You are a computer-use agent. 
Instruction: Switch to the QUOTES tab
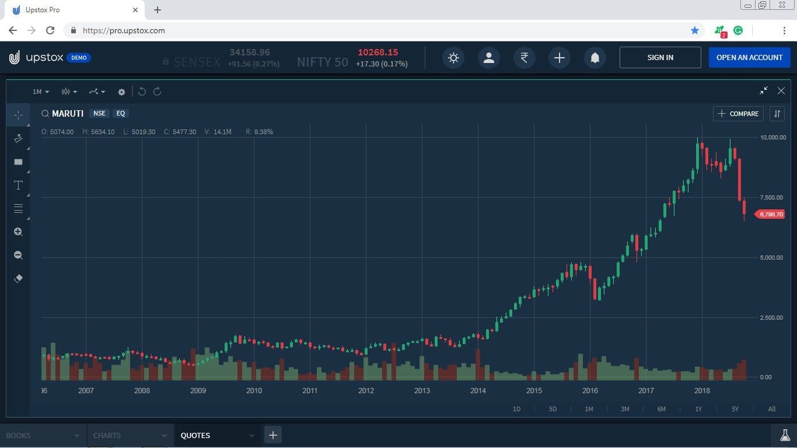(195, 435)
